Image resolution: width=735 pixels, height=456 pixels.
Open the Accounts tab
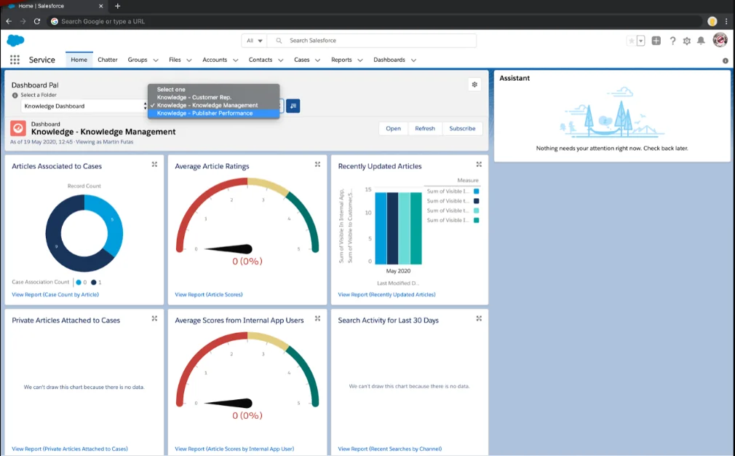coord(215,60)
